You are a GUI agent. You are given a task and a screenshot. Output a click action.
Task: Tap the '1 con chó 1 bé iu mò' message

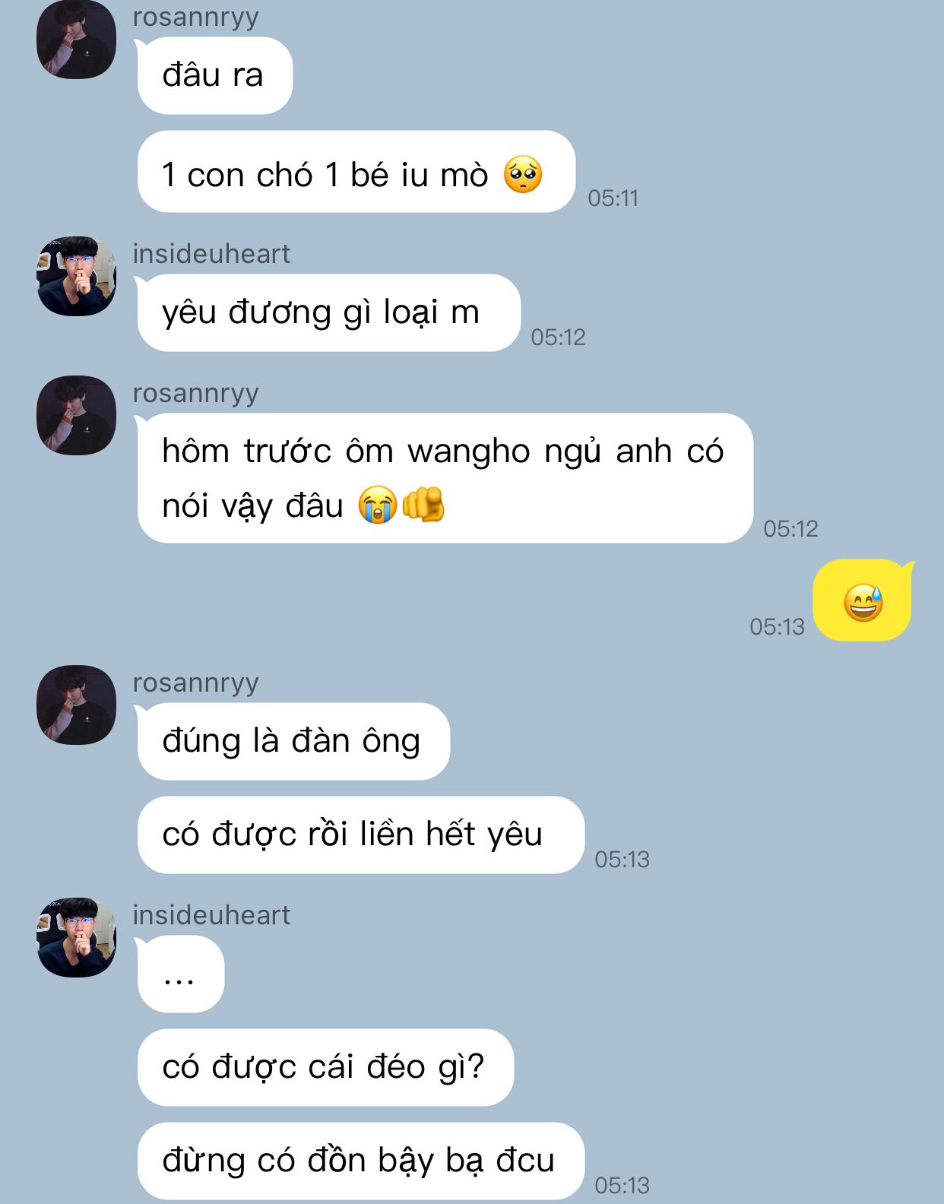coord(356,172)
